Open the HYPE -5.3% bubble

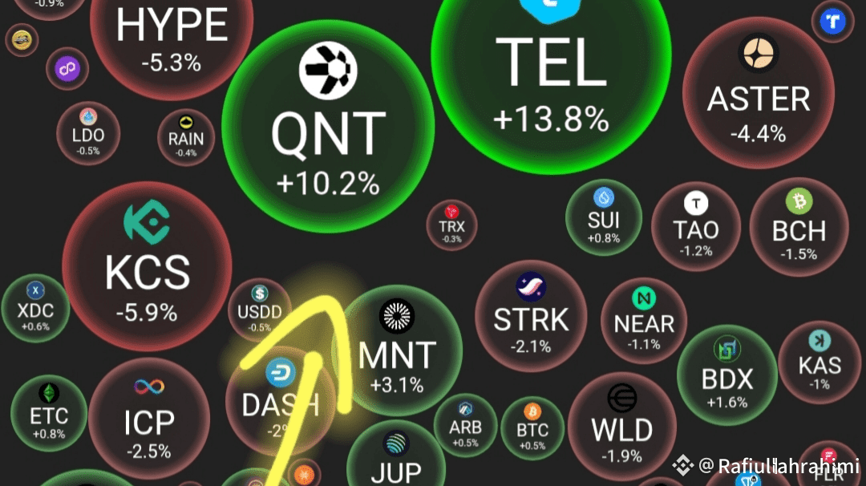[172, 38]
